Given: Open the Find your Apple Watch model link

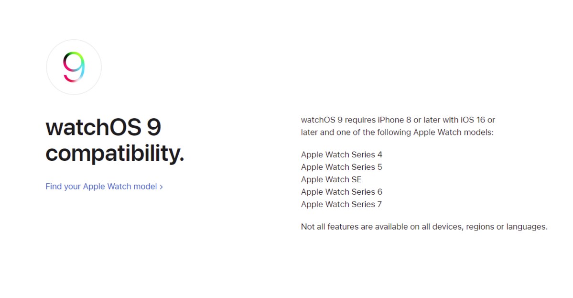Looking at the screenshot, I should (x=104, y=187).
